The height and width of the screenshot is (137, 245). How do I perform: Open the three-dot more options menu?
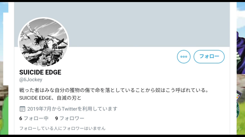coord(183,57)
